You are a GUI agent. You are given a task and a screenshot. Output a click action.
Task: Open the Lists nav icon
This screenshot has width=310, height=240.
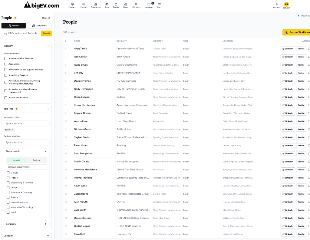[159, 4]
